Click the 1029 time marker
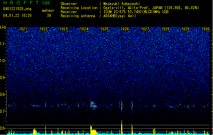The image size is (213, 135). (x=186, y=29)
